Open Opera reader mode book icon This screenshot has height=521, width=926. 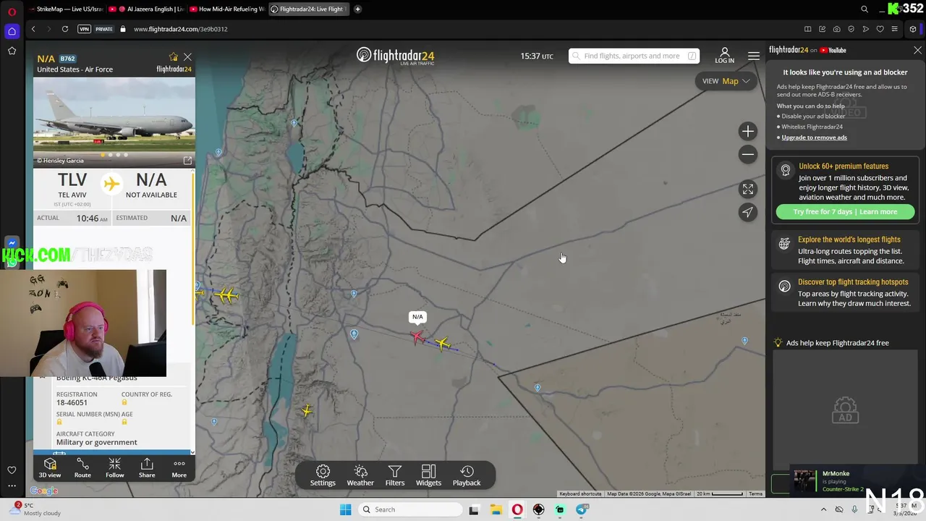[x=808, y=29]
